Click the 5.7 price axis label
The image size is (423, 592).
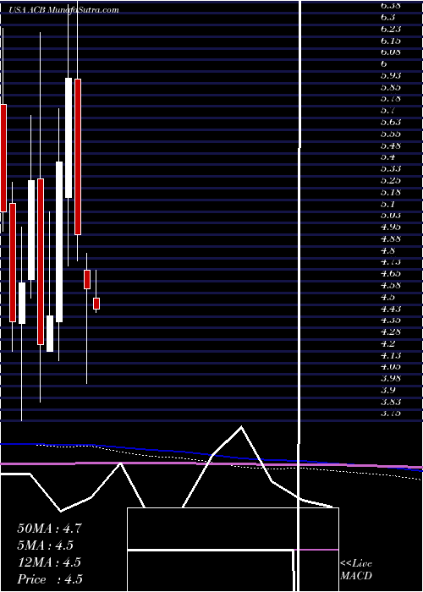(x=387, y=111)
